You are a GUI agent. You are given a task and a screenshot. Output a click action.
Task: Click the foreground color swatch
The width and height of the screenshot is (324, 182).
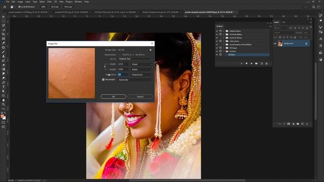click(x=2, y=116)
